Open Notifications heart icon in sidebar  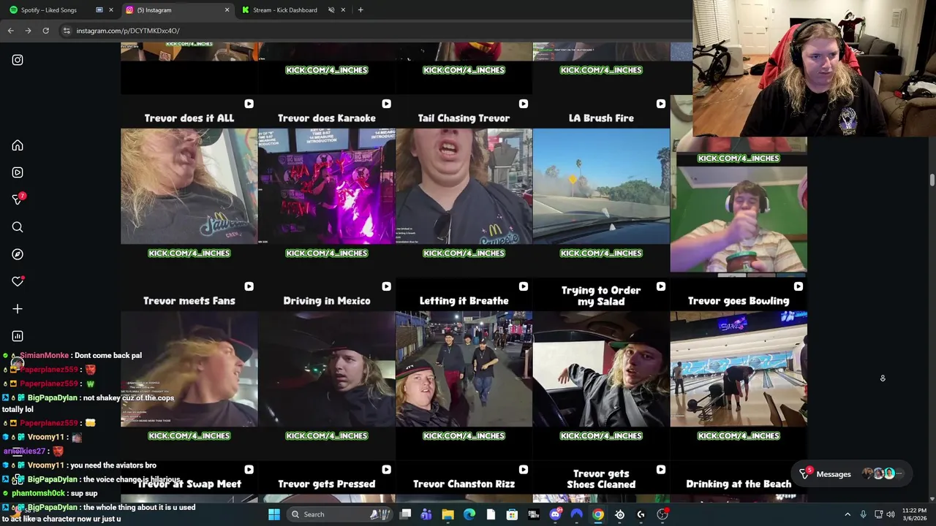(x=18, y=281)
